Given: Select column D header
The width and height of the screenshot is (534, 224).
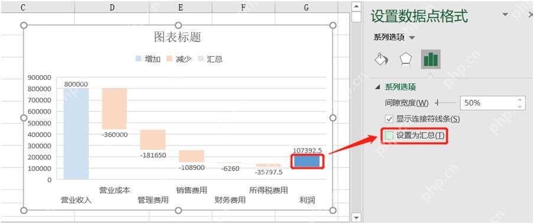Looking at the screenshot, I should pyautogui.click(x=112, y=7).
